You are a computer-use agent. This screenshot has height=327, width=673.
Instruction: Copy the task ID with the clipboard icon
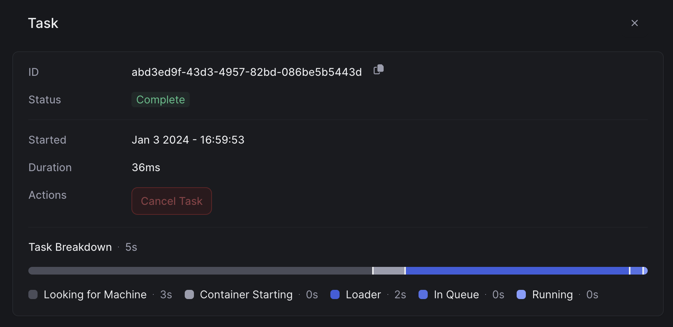[x=379, y=69]
